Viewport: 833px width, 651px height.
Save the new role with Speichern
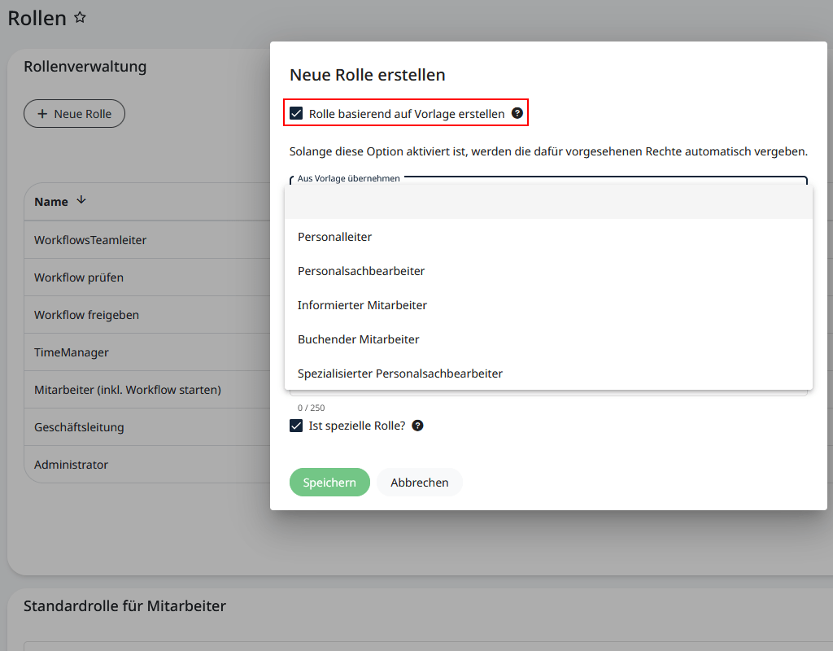(x=329, y=482)
